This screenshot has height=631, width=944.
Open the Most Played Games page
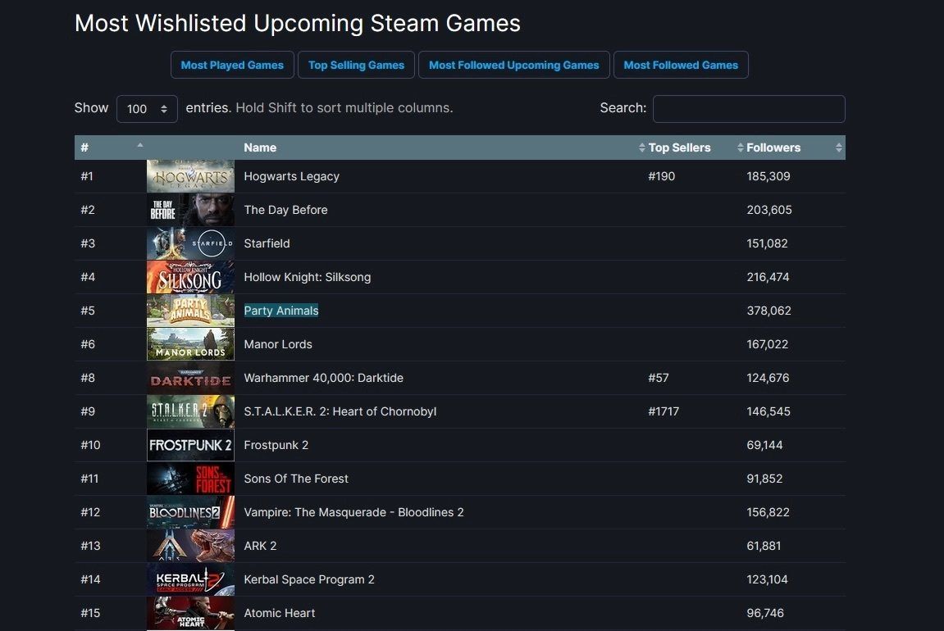[x=232, y=65]
